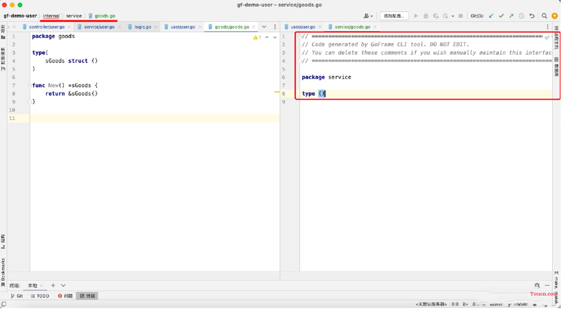The image size is (561, 309).
Task: Click the Git push arrow icon
Action: pyautogui.click(x=511, y=16)
